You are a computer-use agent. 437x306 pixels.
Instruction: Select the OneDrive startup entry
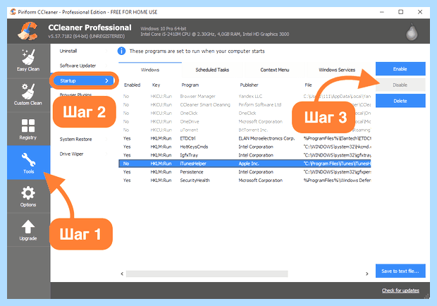tap(245, 121)
